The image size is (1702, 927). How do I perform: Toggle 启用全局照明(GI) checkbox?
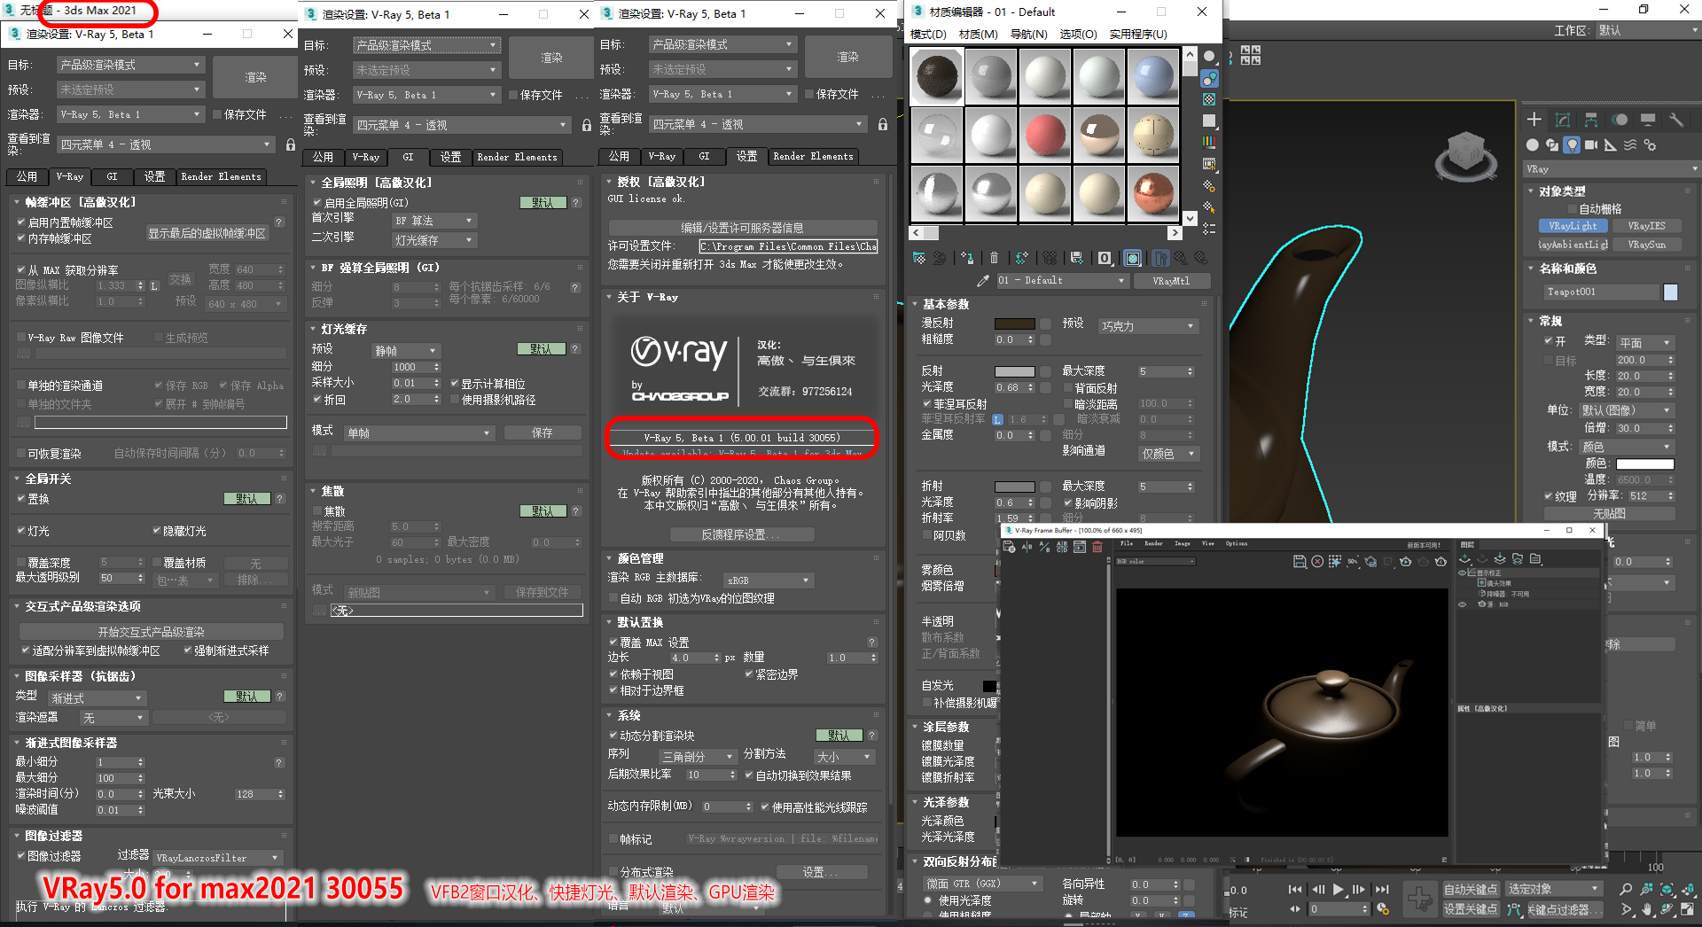[317, 202]
